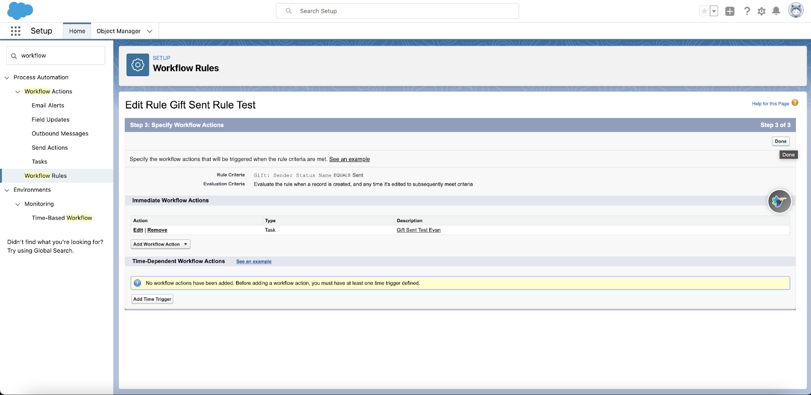This screenshot has width=811, height=395.
Task: Open the user profile avatar
Action: (796, 10)
